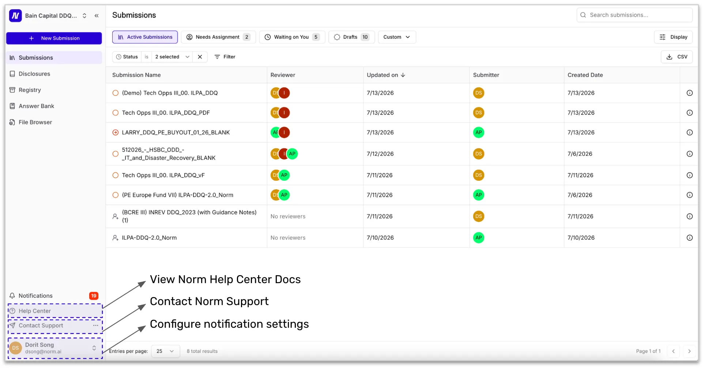Expand the Bain Capital DDQ workspace switcher

84,16
